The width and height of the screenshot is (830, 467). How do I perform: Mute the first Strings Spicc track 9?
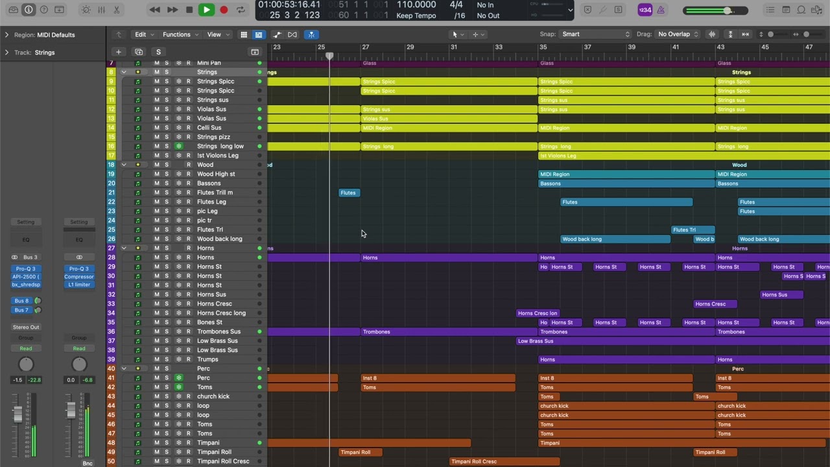(156, 81)
